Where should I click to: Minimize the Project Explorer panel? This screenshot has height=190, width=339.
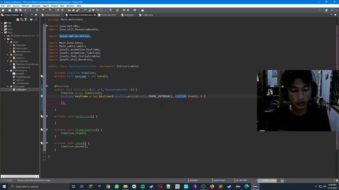[x=32, y=15]
